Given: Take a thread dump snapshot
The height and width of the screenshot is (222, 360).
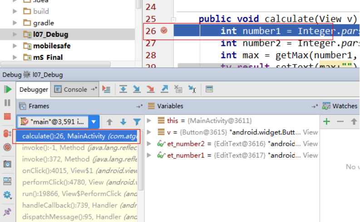Looking at the screenshot, I should 7,164.
